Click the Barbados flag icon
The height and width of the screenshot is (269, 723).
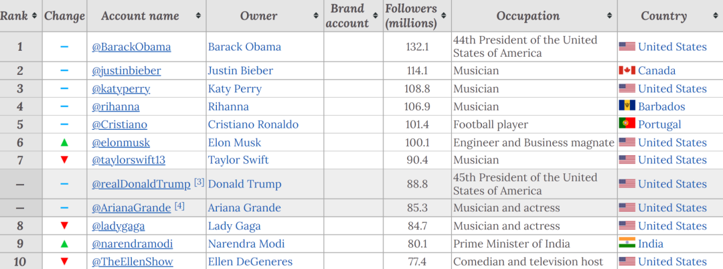pos(627,106)
